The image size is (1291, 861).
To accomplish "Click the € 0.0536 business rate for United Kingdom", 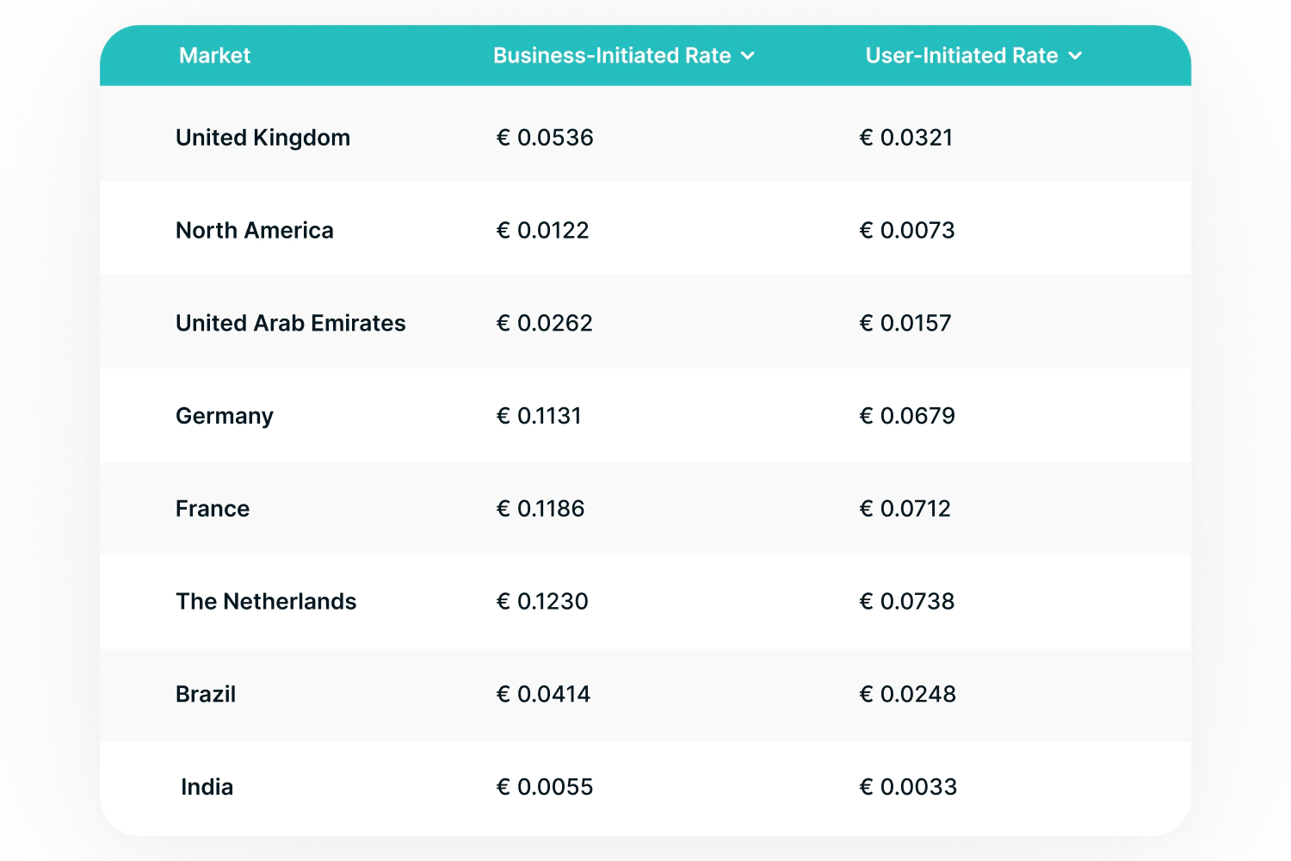I will [544, 136].
